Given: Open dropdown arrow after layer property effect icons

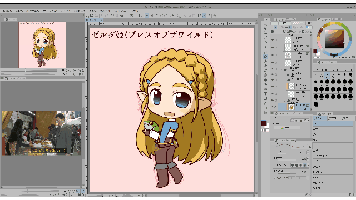Looking at the screenshot, I should coord(308,120).
